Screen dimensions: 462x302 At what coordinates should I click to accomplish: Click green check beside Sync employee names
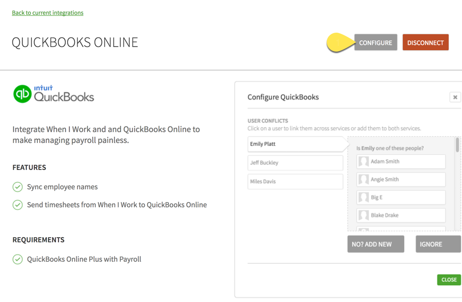tap(17, 187)
